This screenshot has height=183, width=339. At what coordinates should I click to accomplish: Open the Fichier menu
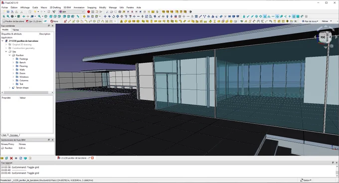[4, 7]
